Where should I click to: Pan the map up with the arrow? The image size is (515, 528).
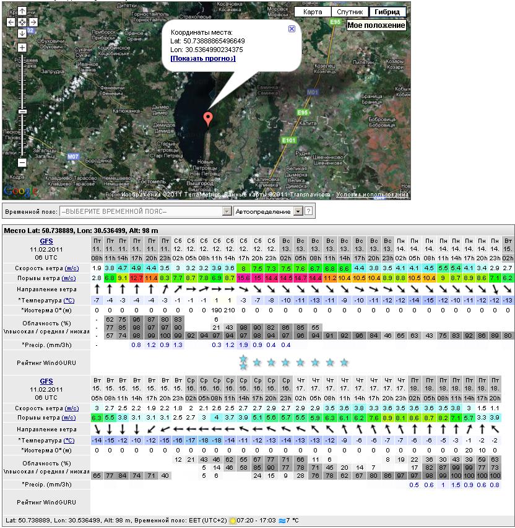(x=22, y=11)
